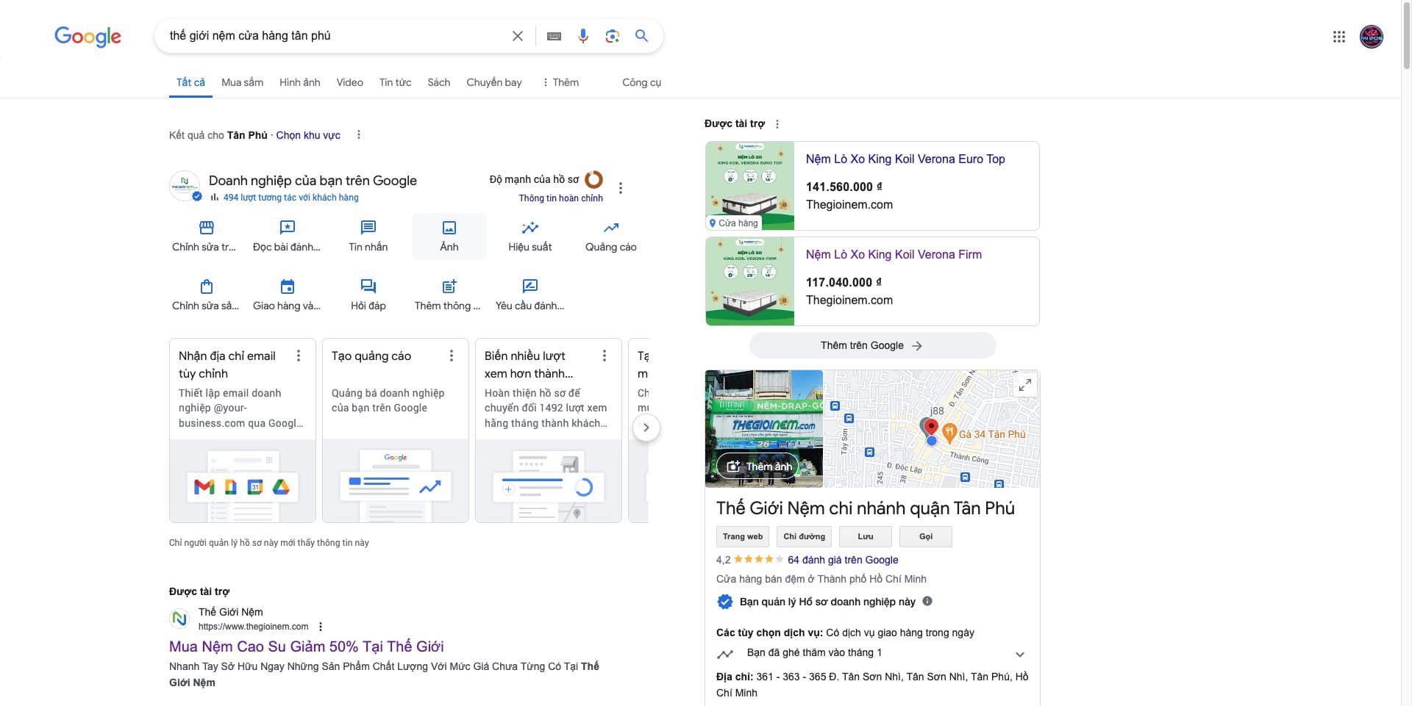
Task: Click Thông tin hoàn chỉnh link
Action: click(x=560, y=198)
